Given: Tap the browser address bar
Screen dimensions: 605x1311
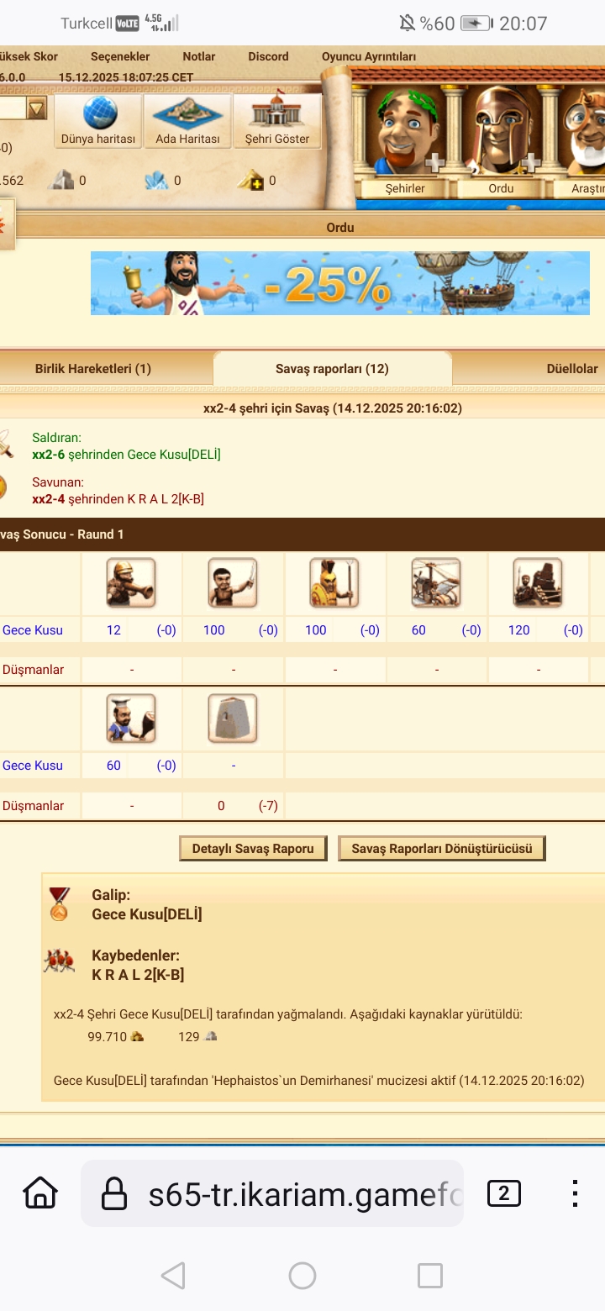Looking at the screenshot, I should 272,1193.
